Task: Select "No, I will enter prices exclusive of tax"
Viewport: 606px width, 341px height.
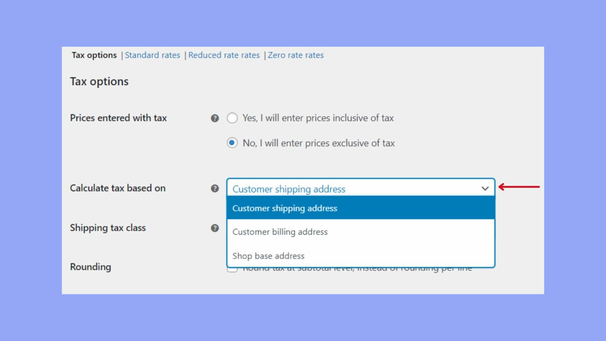Action: pyautogui.click(x=232, y=143)
